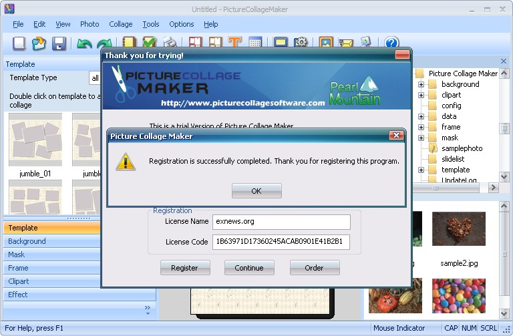
Task: Open the Collage menu
Action: point(121,24)
